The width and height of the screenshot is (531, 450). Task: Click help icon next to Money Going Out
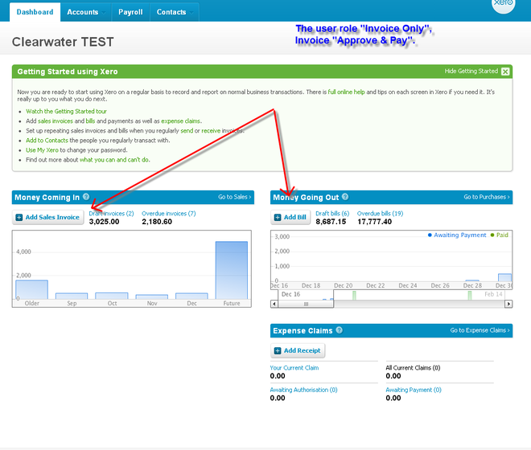point(346,197)
